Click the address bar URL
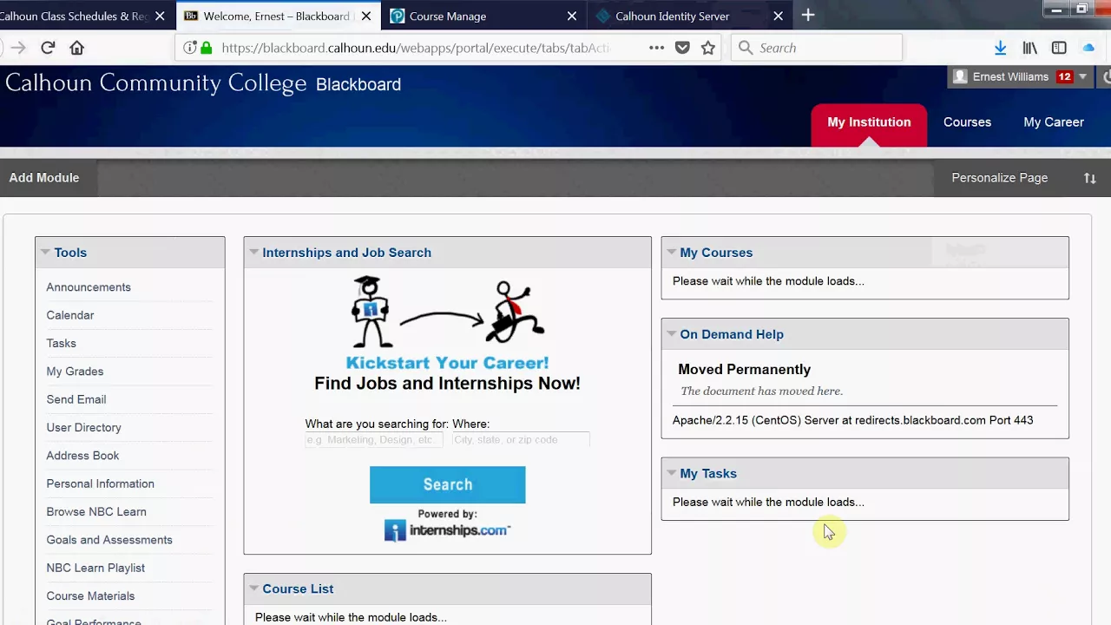Viewport: 1111px width, 625px height. coord(417,48)
